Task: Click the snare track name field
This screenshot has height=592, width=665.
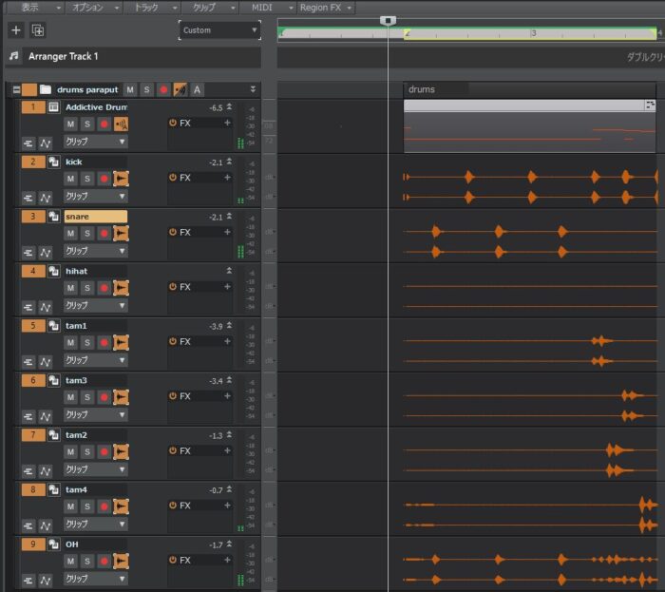Action: 95,217
